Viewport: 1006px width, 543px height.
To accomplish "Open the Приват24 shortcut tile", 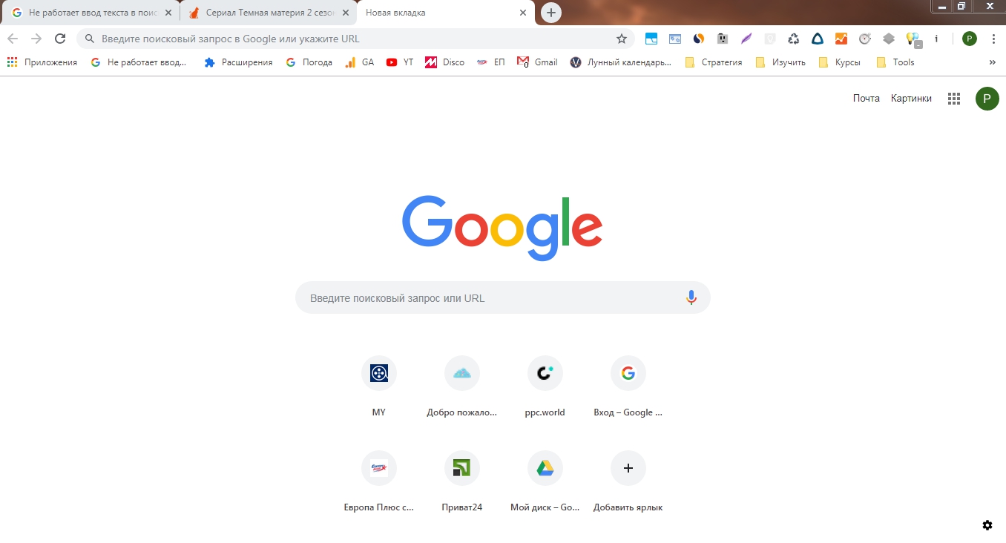I will coord(462,483).
